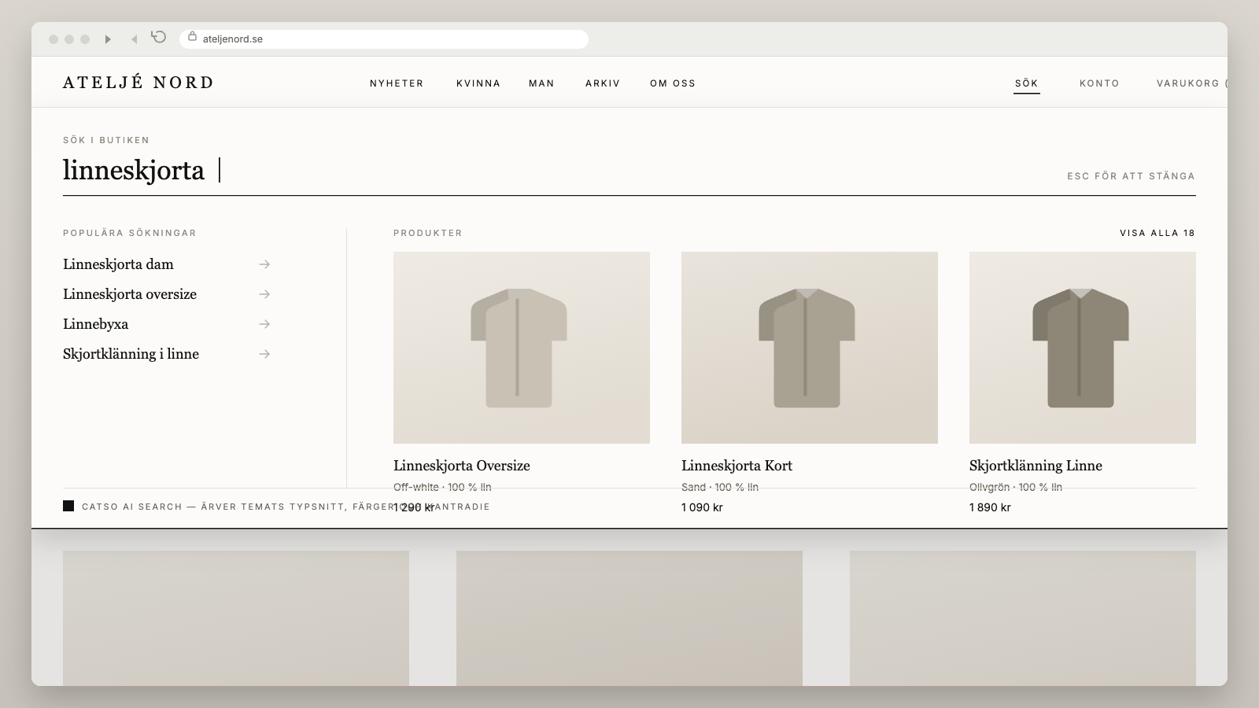
Task: Select suggestion Linneskjorta dam
Action: click(x=118, y=264)
